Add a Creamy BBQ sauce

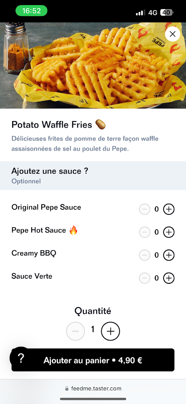[x=169, y=255]
